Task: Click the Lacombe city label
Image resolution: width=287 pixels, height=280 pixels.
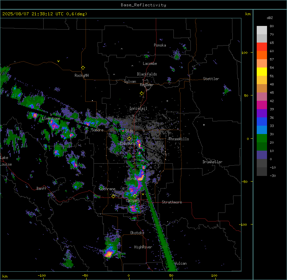Action: 150,64
